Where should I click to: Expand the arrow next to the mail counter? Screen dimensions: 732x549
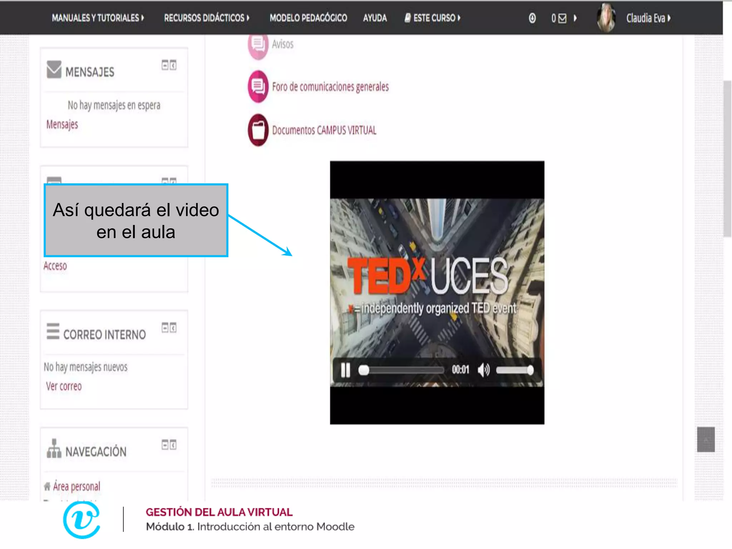click(575, 18)
